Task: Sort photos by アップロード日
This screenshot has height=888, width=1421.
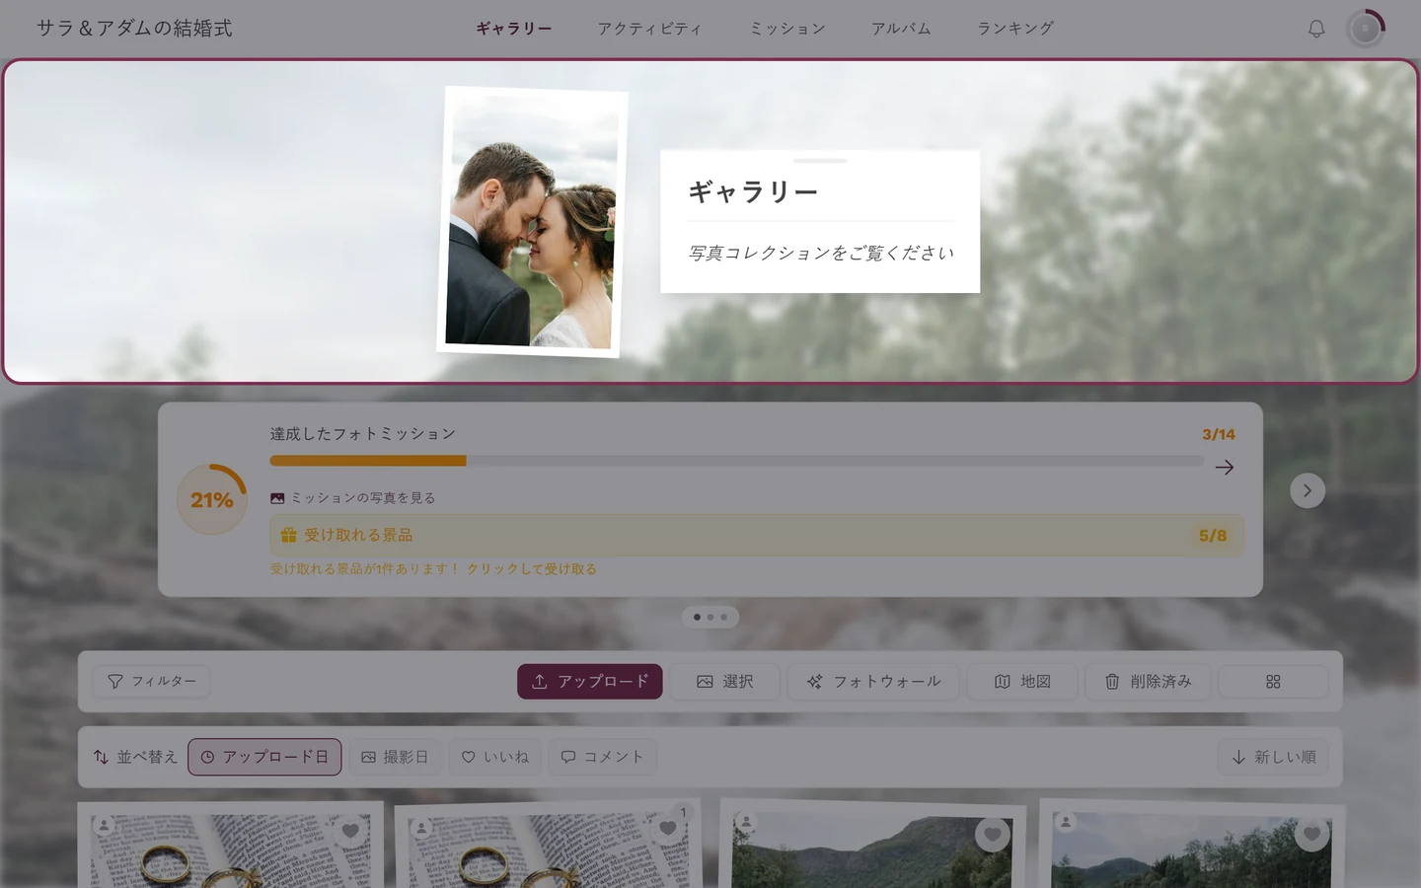Action: coord(264,757)
